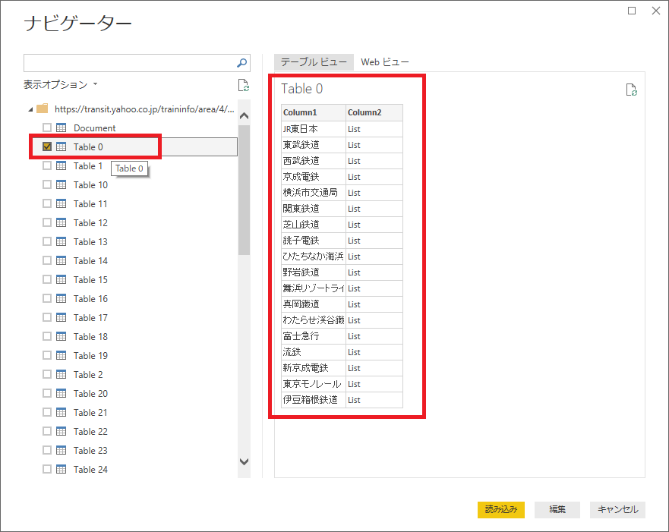Click the table icon beside Table 16
The image size is (669, 532).
tap(62, 298)
